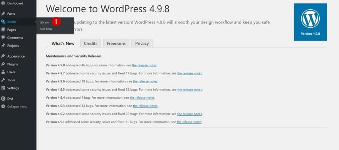Click the WordPress Version 4.9.8 badge
This screenshot has height=150, width=339.
tap(310, 22)
